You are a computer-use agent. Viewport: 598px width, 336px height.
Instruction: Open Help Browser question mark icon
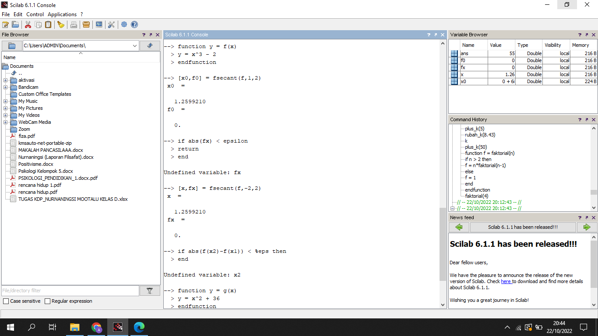134,24
